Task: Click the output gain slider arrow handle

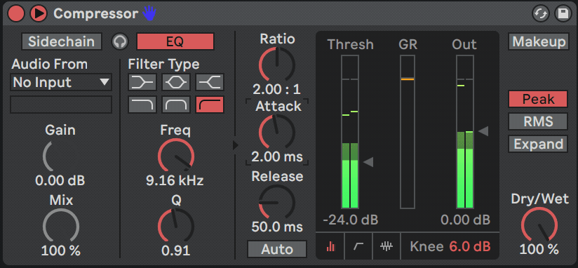Action: (483, 131)
